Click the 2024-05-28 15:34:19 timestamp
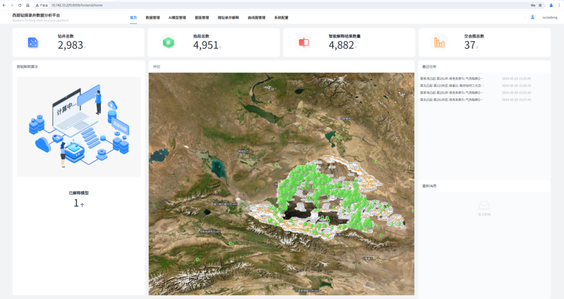The height and width of the screenshot is (299, 564). tap(516, 86)
